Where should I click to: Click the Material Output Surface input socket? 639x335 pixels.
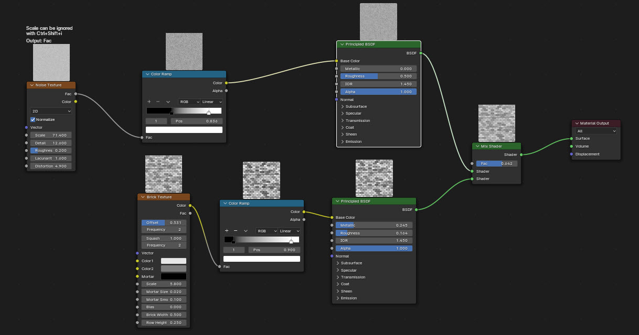click(571, 139)
